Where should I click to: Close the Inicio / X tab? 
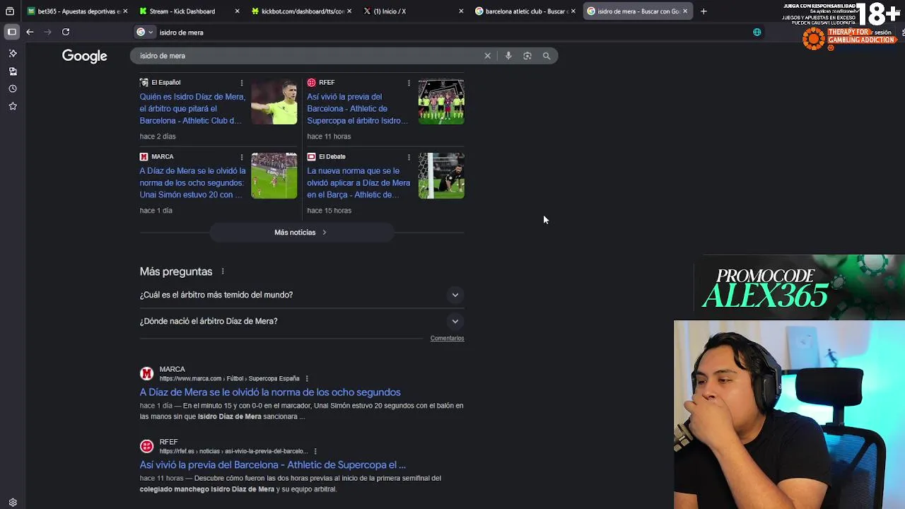[461, 11]
